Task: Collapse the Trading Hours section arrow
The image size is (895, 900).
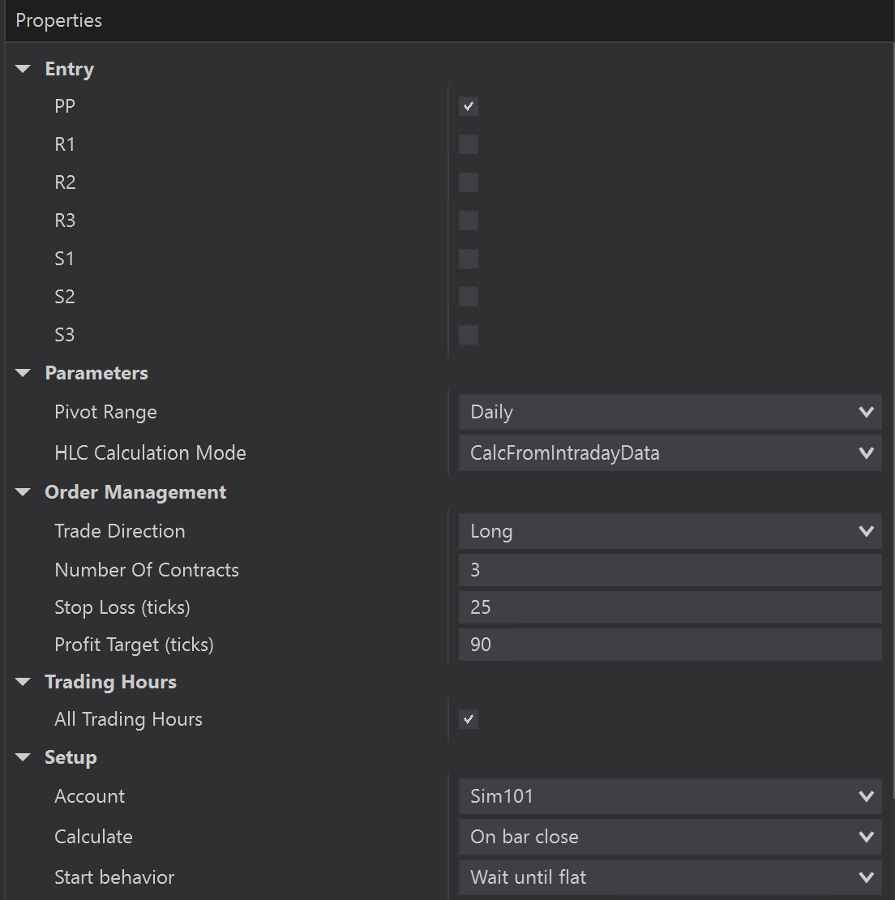Action: pyautogui.click(x=23, y=682)
